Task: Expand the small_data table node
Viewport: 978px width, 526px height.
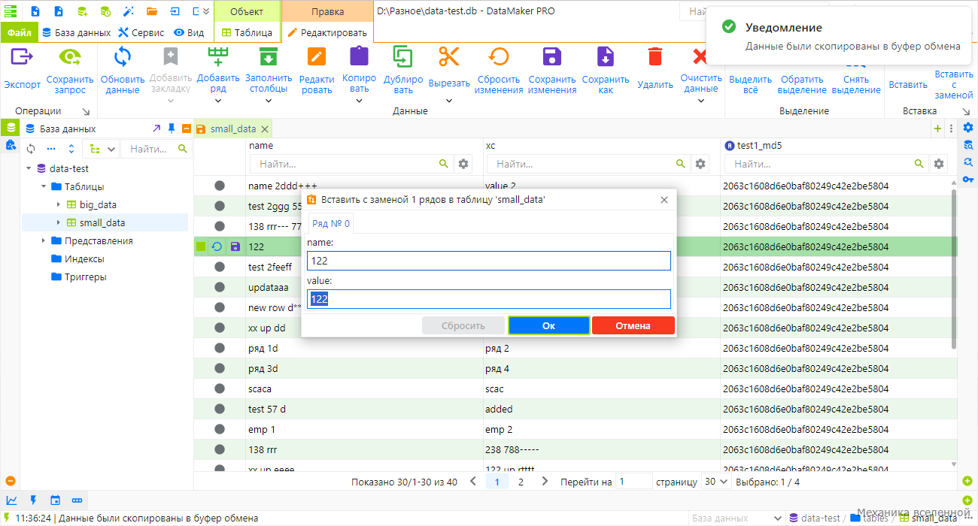Action: 59,222
